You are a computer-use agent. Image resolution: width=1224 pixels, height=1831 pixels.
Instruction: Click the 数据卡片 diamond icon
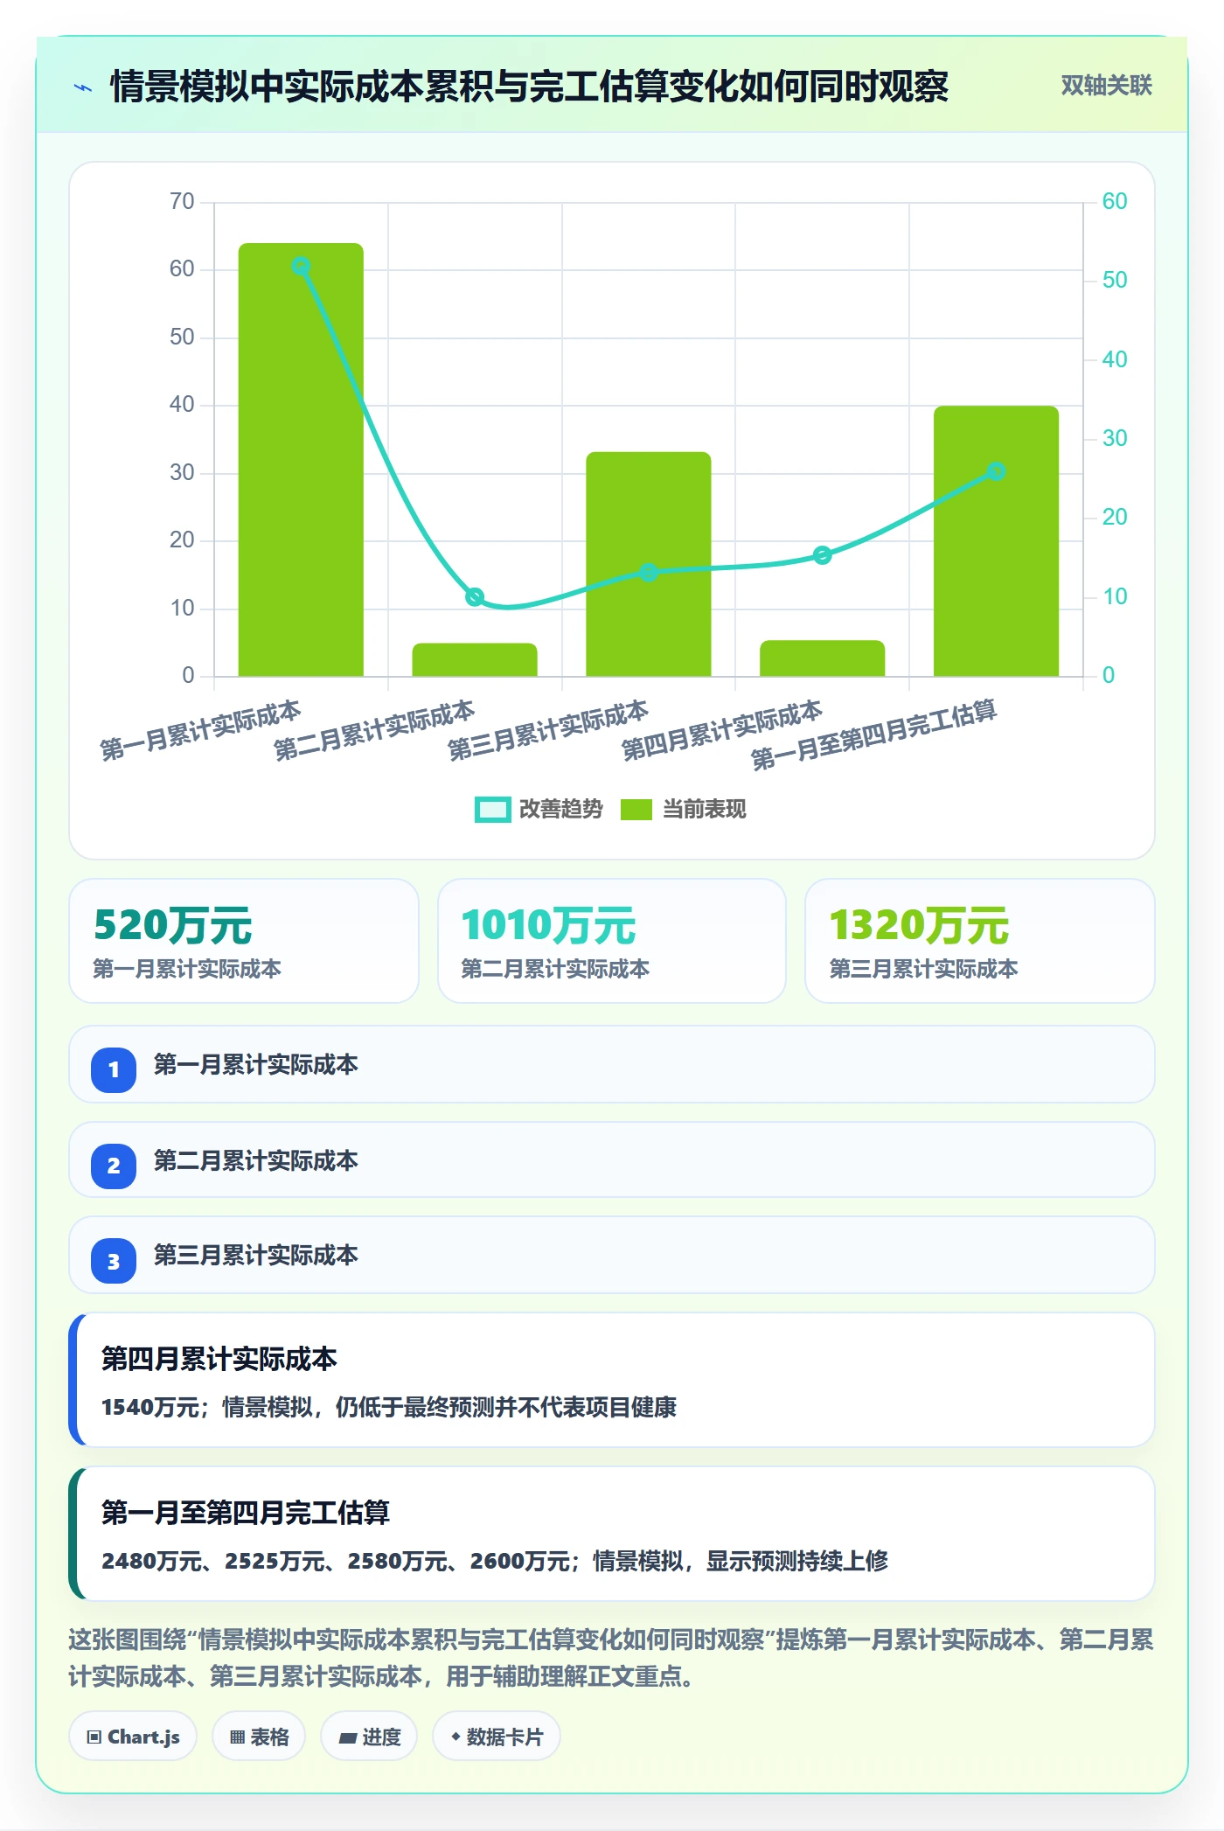coord(456,1737)
